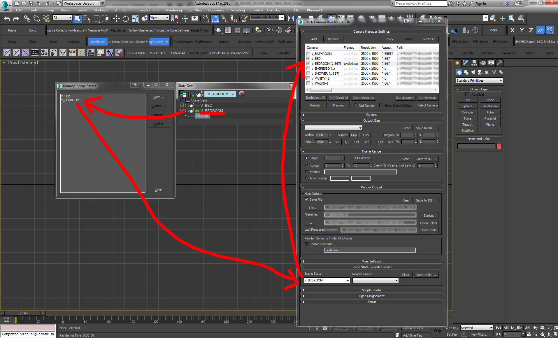Screen dimensions: 558x338
Task: Open the Scripting menu
Action: 238,10
